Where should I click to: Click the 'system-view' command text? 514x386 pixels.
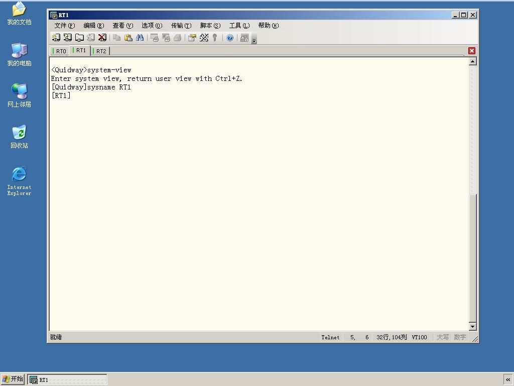(109, 70)
